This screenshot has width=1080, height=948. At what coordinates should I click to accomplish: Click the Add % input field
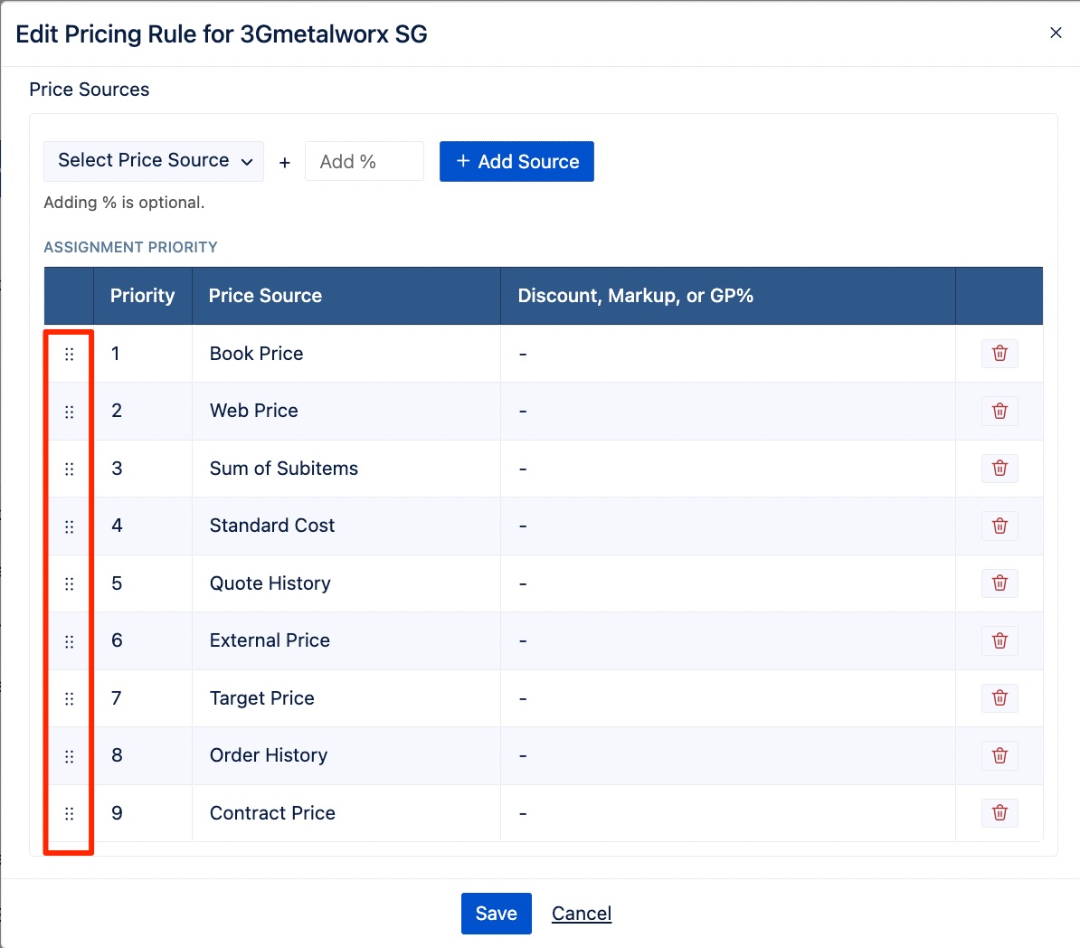[365, 161]
